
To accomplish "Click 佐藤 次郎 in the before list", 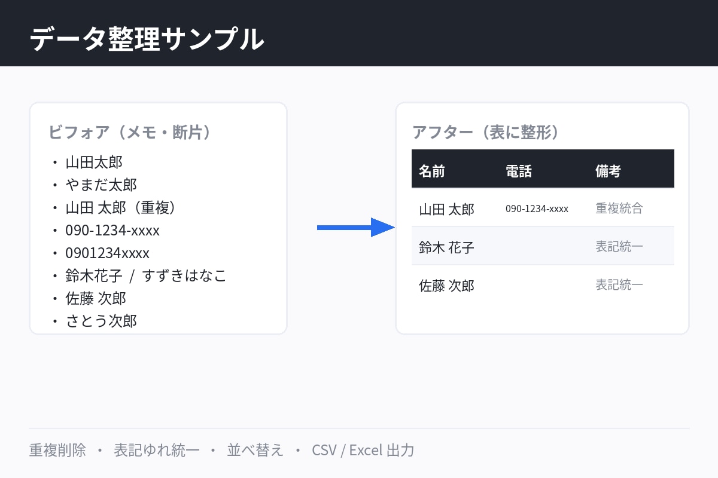I will (96, 298).
